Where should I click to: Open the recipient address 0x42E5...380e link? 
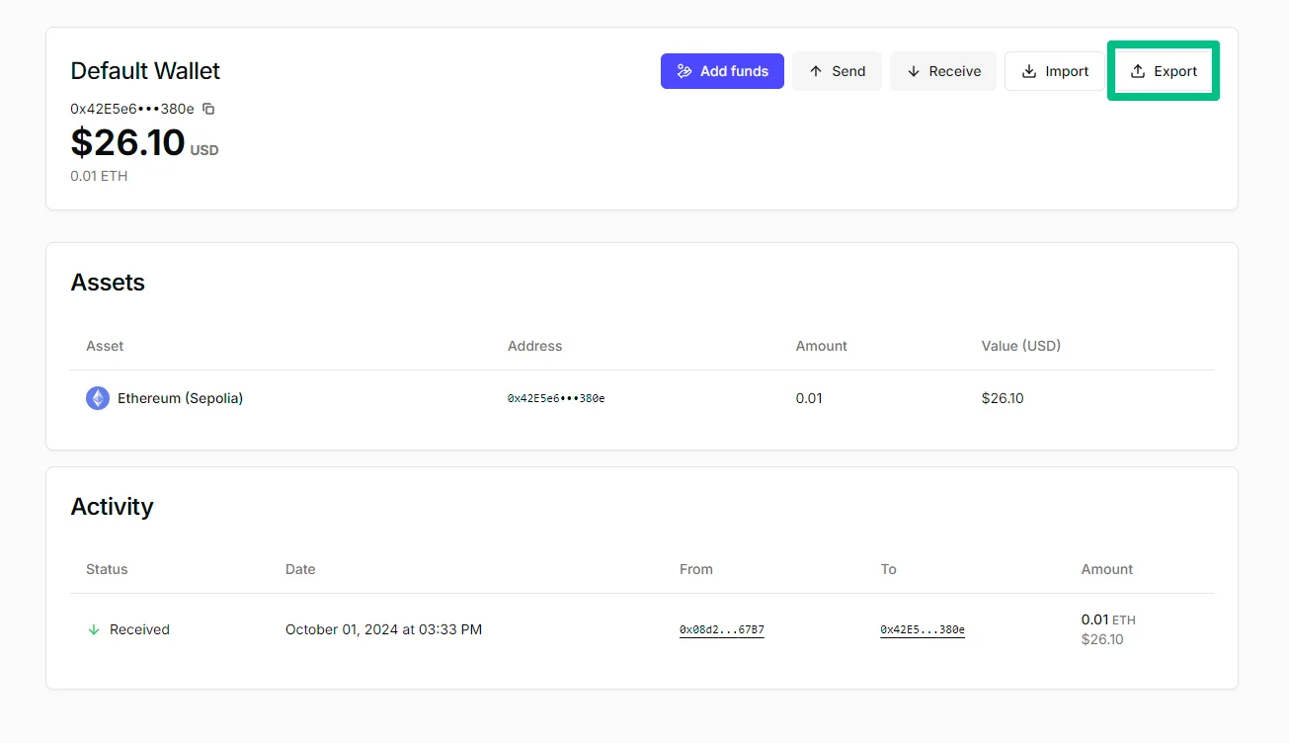pos(923,629)
